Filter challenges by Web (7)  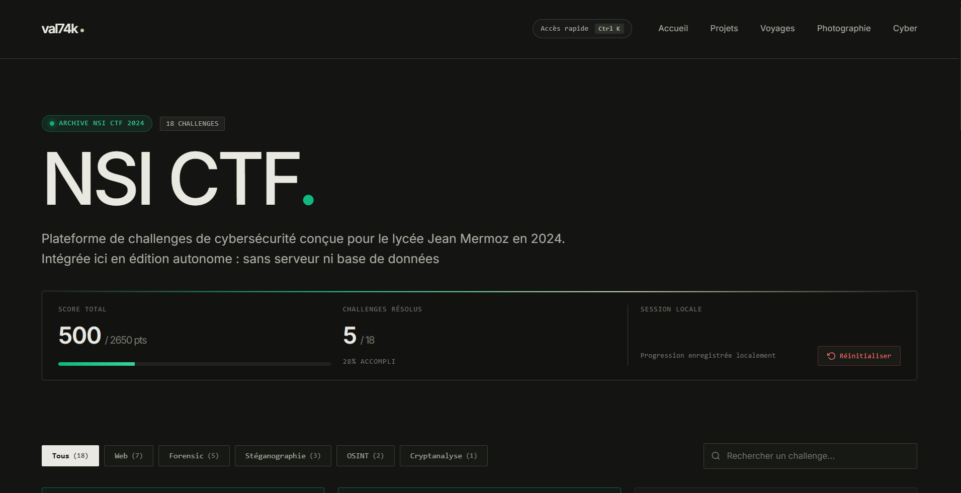click(x=128, y=456)
